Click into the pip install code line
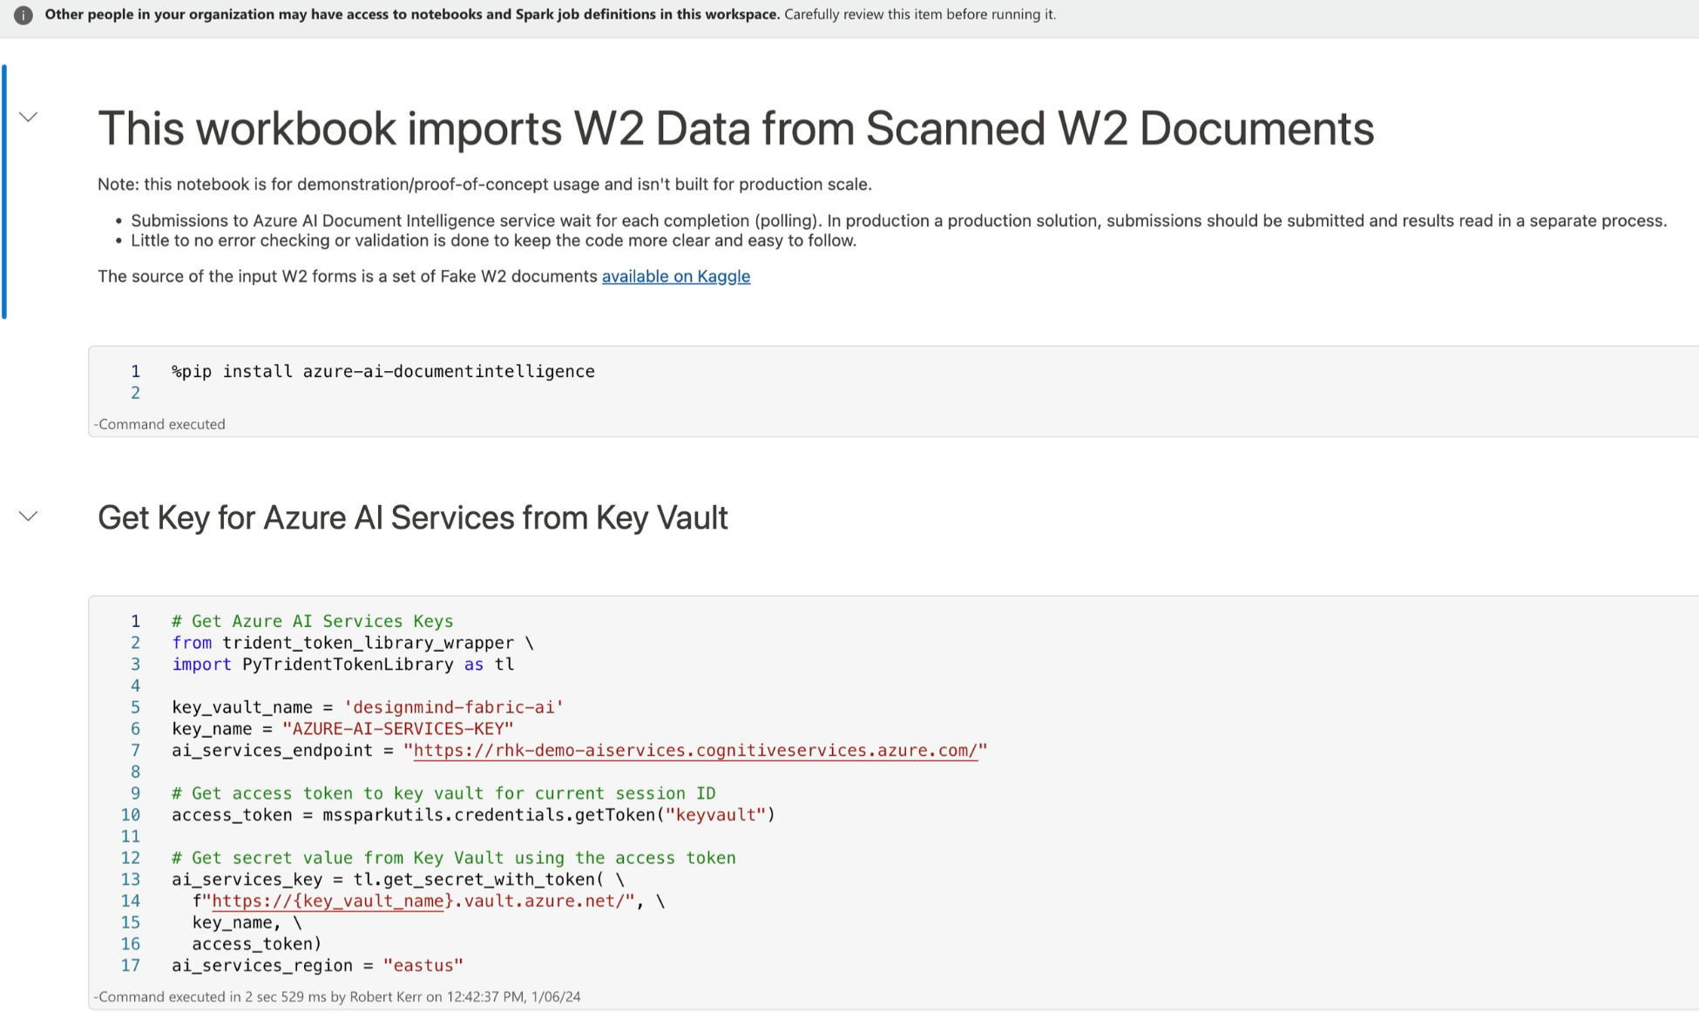Viewport: 1699px width, 1026px height. pos(382,372)
